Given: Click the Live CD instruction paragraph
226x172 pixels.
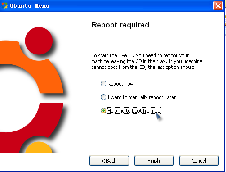Looking at the screenshot, I should 147,61.
